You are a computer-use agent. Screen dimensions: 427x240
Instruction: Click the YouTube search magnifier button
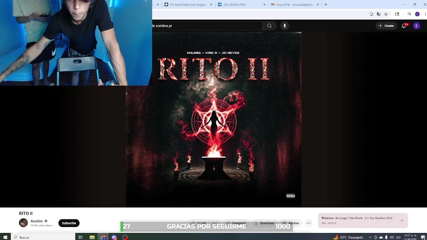(270, 26)
